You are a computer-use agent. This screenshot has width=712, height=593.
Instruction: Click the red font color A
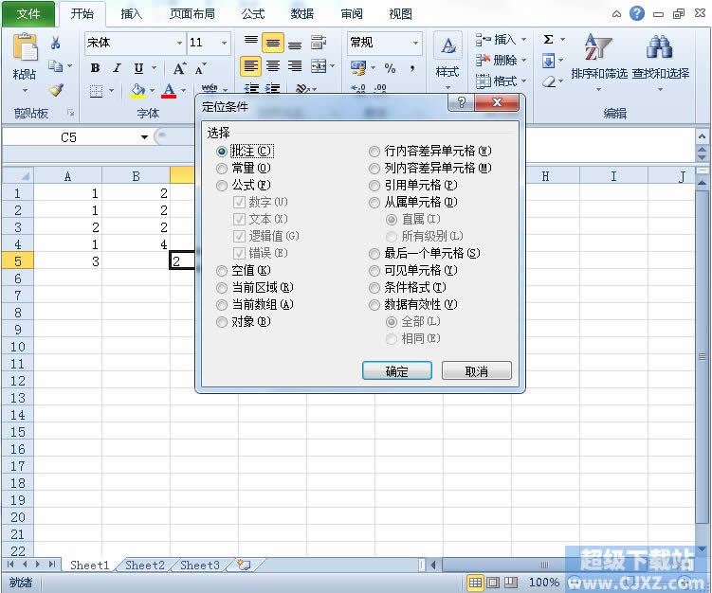click(169, 90)
